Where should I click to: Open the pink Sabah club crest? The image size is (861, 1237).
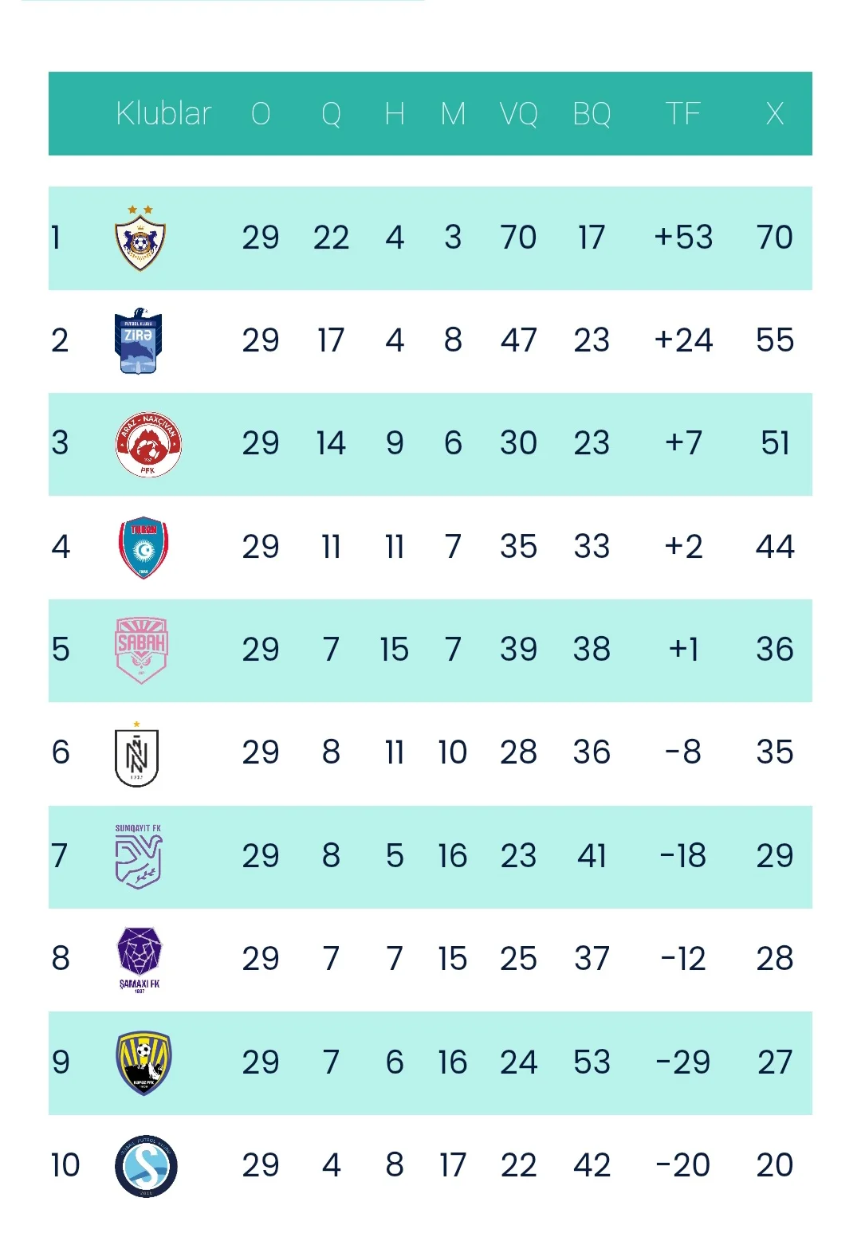(142, 650)
